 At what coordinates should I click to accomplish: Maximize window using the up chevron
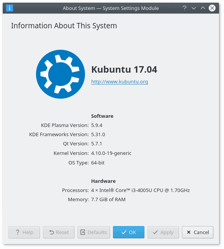(x=203, y=8)
